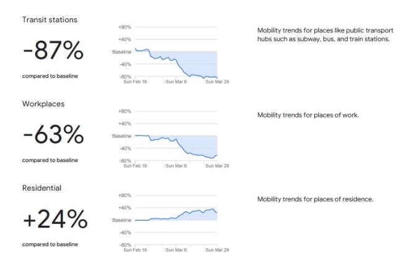Click the Baseline label on the transit chart
Screen dimensions: 419x266
(121, 52)
